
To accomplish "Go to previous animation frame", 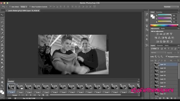I will coord(26,95).
